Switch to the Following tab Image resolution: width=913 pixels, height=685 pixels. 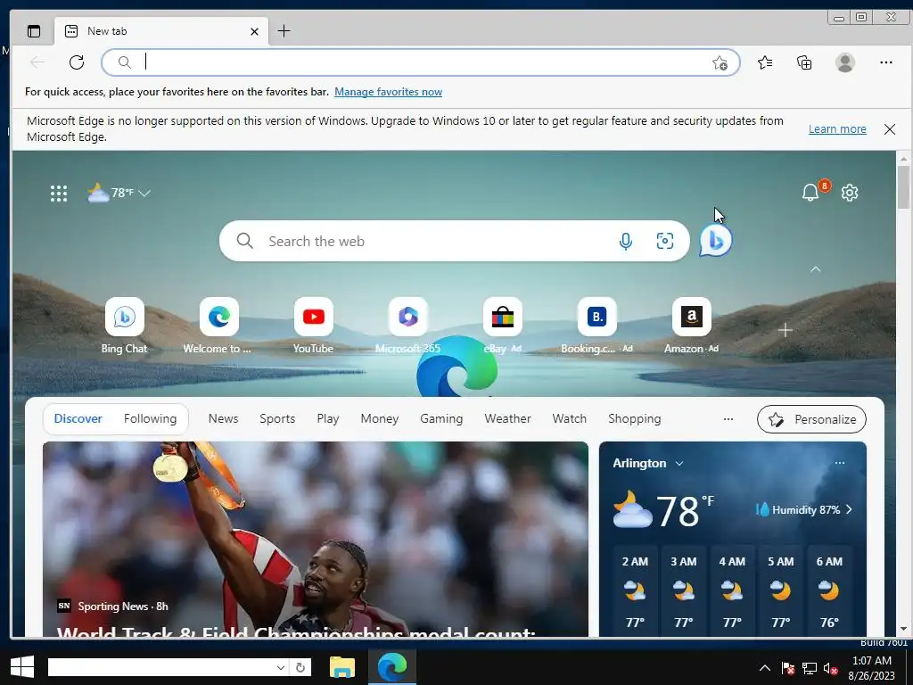coord(150,419)
